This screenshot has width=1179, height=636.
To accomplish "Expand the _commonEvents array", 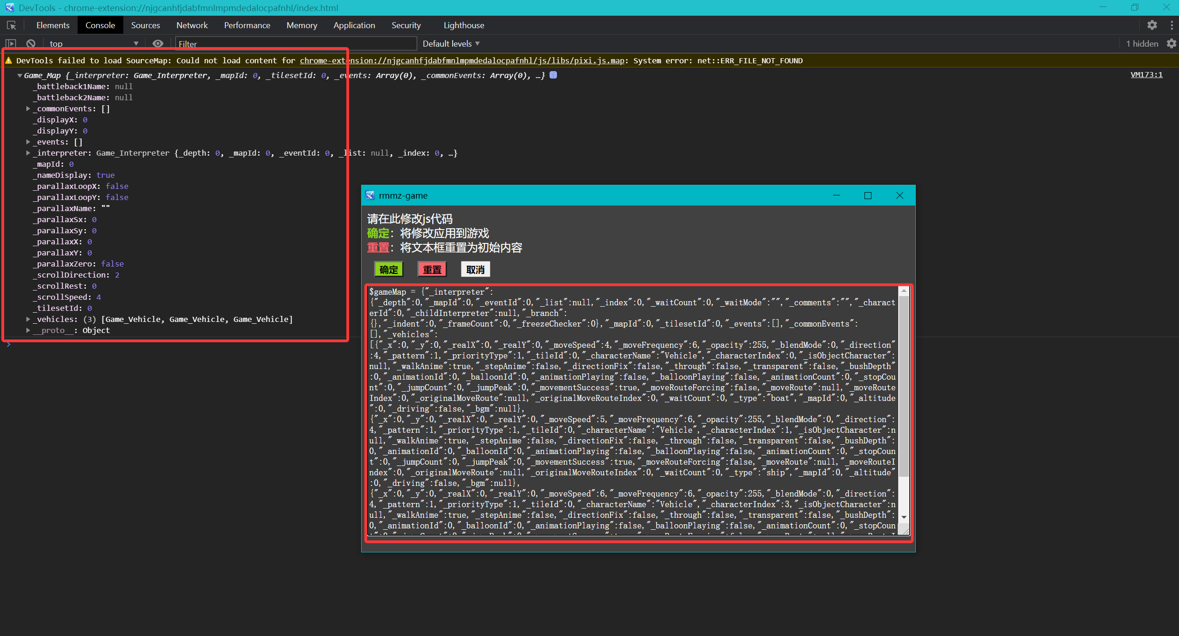I will pos(28,109).
